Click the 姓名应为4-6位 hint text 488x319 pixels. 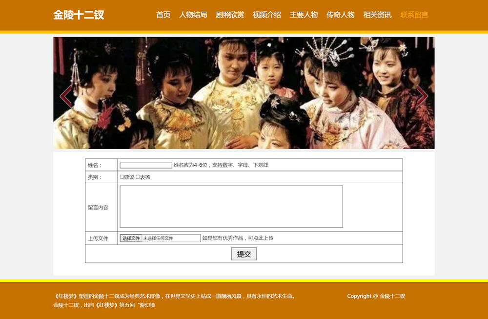pos(221,165)
